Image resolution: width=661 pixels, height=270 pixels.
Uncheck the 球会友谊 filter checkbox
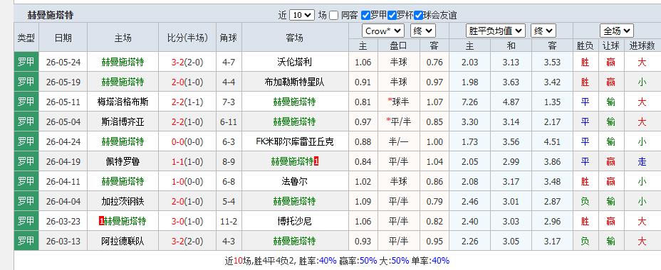[418, 16]
